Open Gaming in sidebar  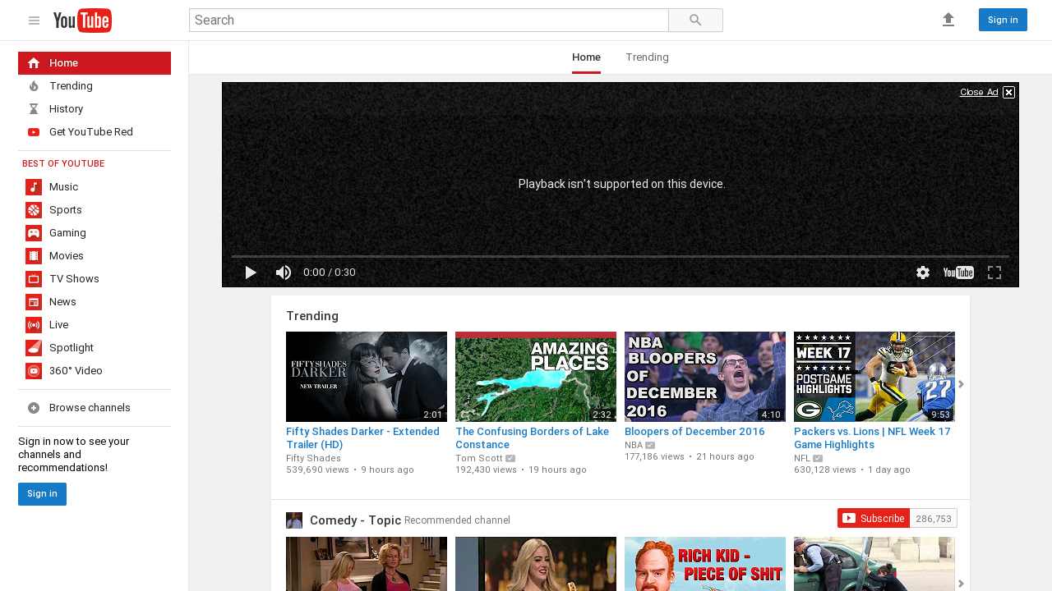click(95, 233)
